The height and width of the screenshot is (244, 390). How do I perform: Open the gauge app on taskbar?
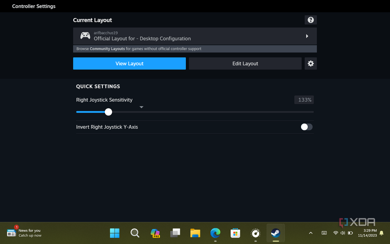point(255,233)
